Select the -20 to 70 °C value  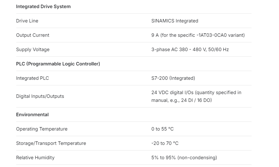coord(165,143)
